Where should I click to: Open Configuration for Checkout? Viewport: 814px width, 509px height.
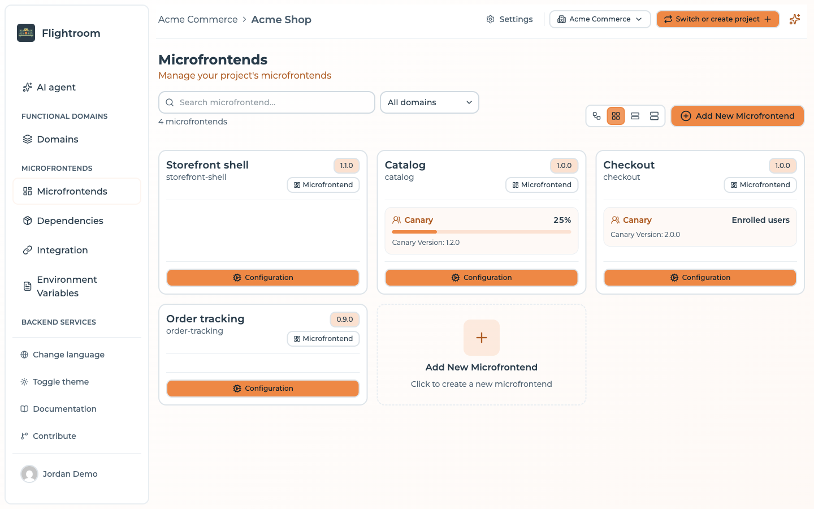point(700,278)
